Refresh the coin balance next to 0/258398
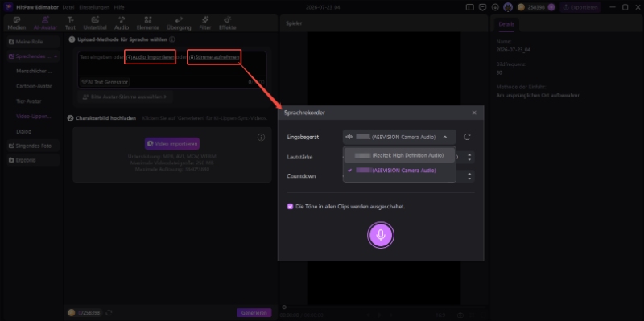Image resolution: width=644 pixels, height=321 pixels. [109, 313]
